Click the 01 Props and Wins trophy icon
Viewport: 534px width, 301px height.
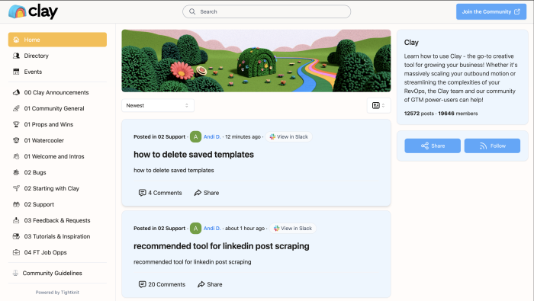click(x=16, y=124)
